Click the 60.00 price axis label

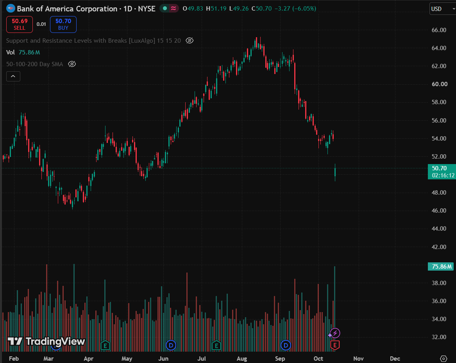coord(440,84)
